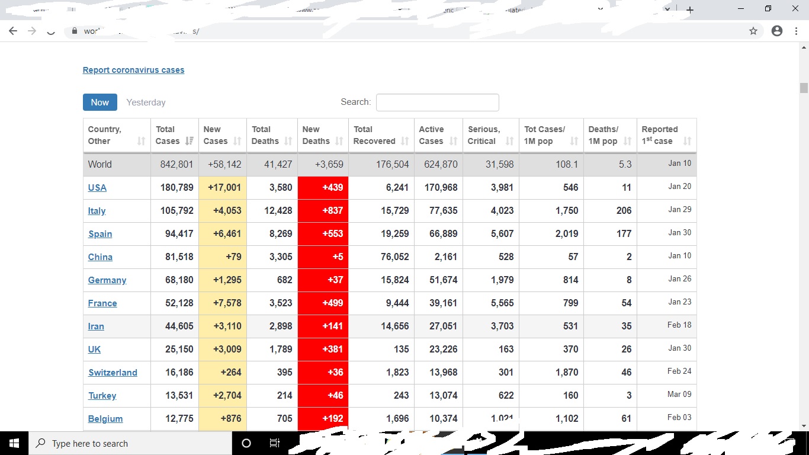Sort table by New Deaths column
Image resolution: width=809 pixels, height=455 pixels.
(x=322, y=135)
